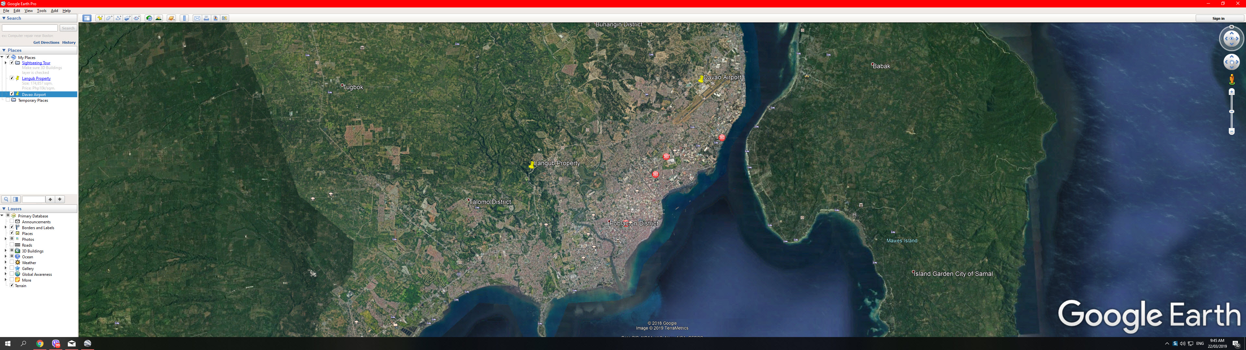1246x350 pixels.
Task: Open the Add menu
Action: pos(54,11)
